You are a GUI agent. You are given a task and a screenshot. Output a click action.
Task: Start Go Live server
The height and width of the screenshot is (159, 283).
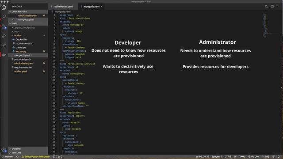(253, 157)
